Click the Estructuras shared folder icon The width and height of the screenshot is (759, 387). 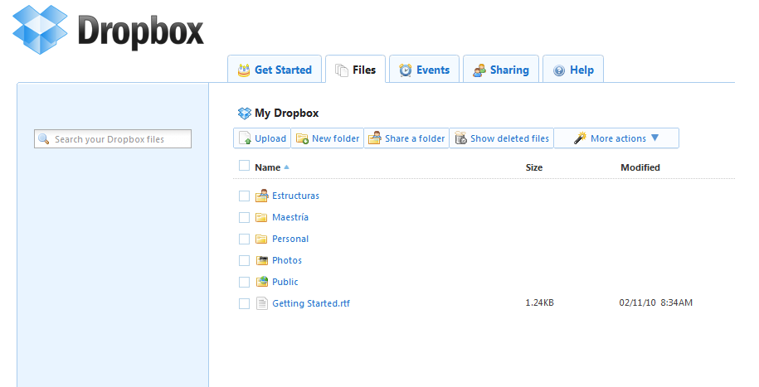(261, 196)
